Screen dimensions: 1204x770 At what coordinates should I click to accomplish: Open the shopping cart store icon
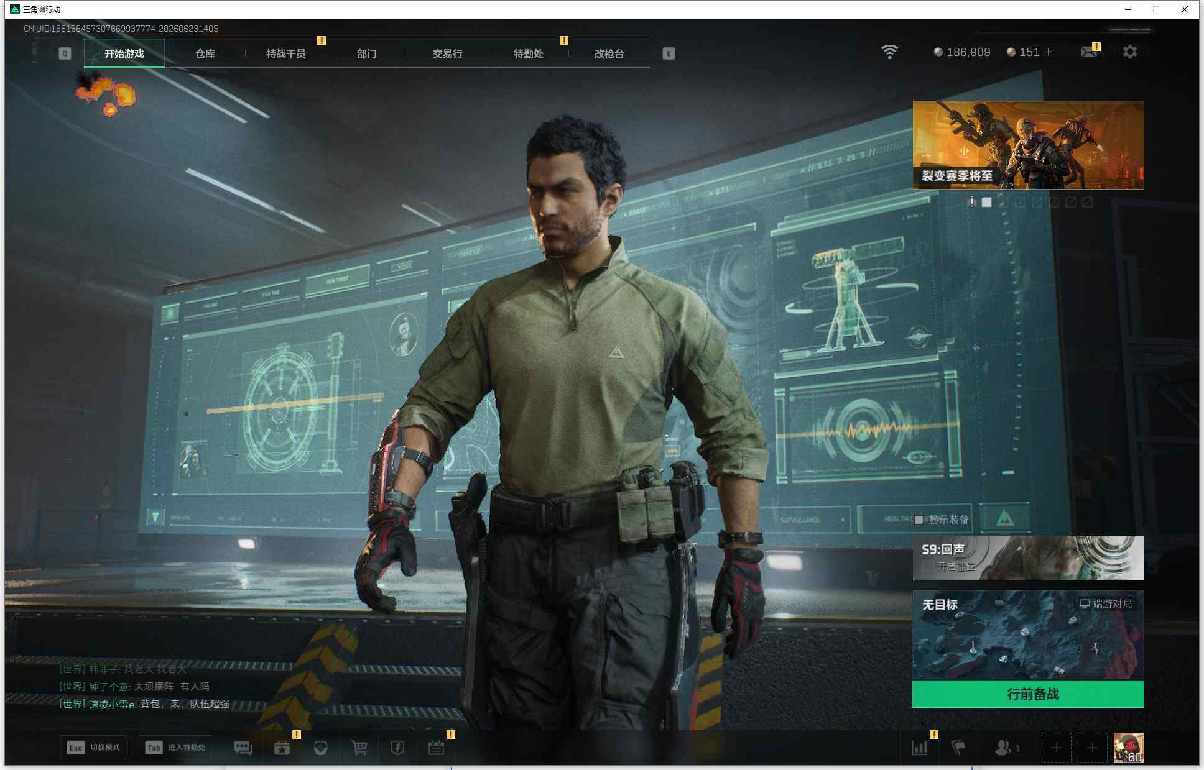click(359, 748)
